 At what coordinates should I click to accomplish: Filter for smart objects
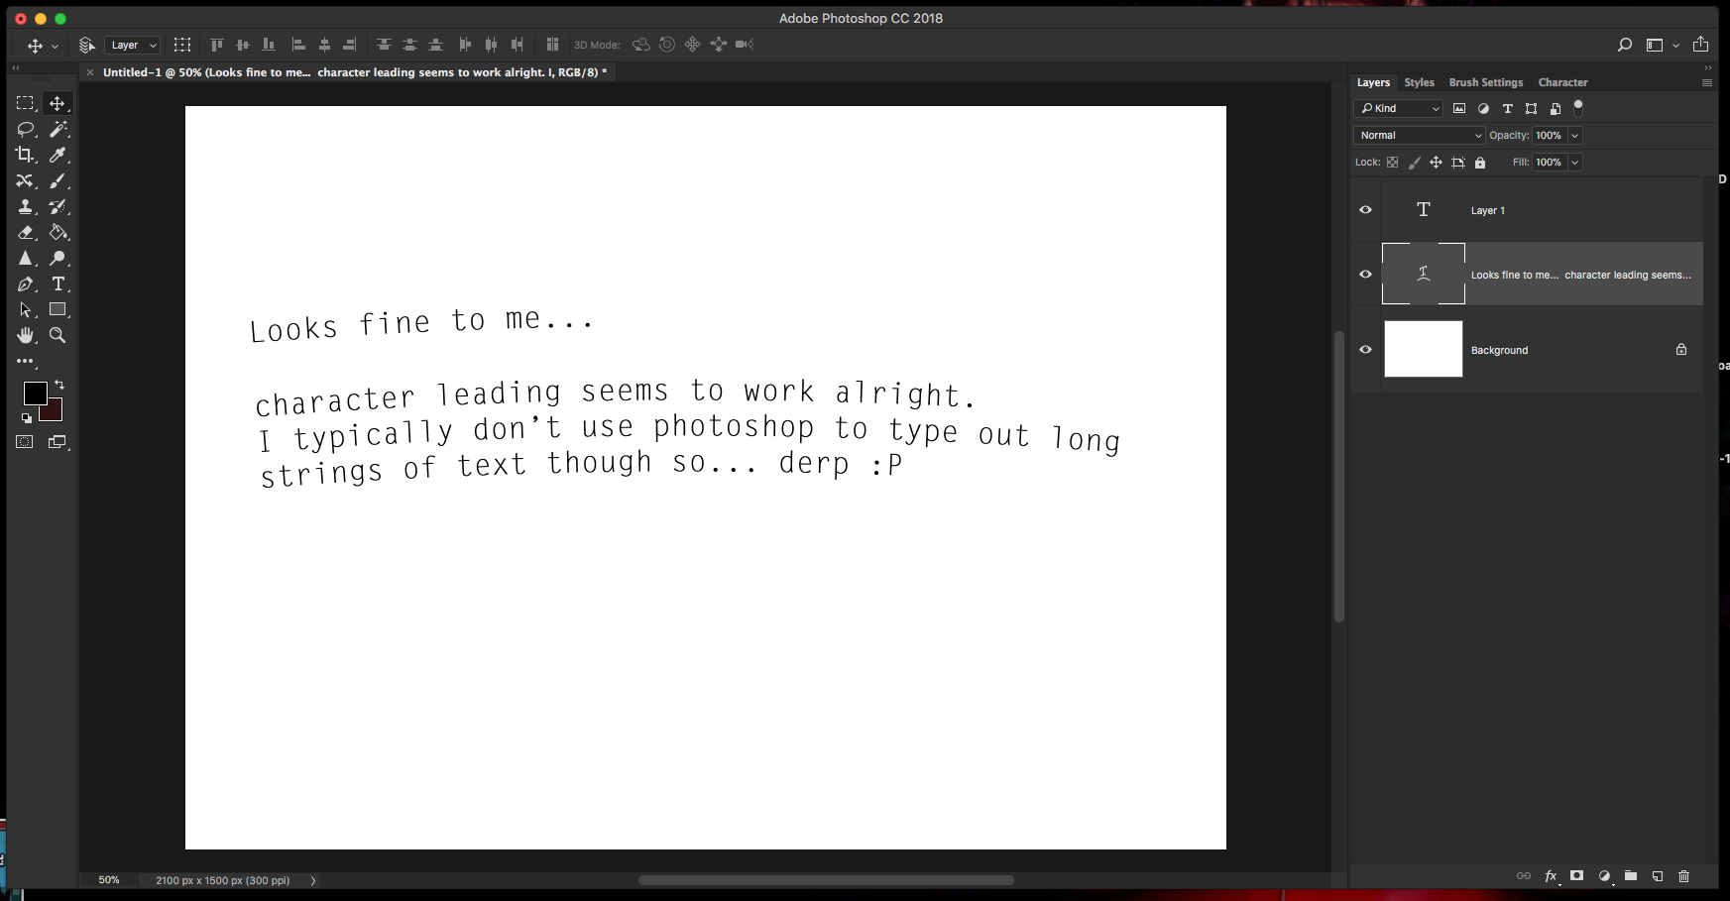pyautogui.click(x=1556, y=109)
